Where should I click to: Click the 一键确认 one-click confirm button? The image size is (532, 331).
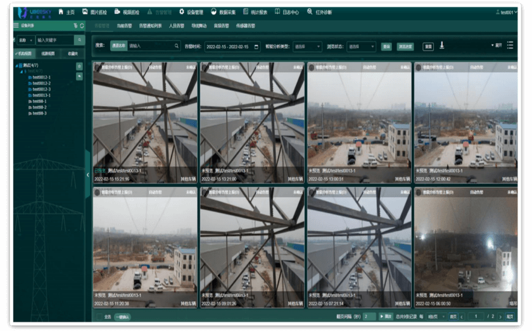coord(122,317)
